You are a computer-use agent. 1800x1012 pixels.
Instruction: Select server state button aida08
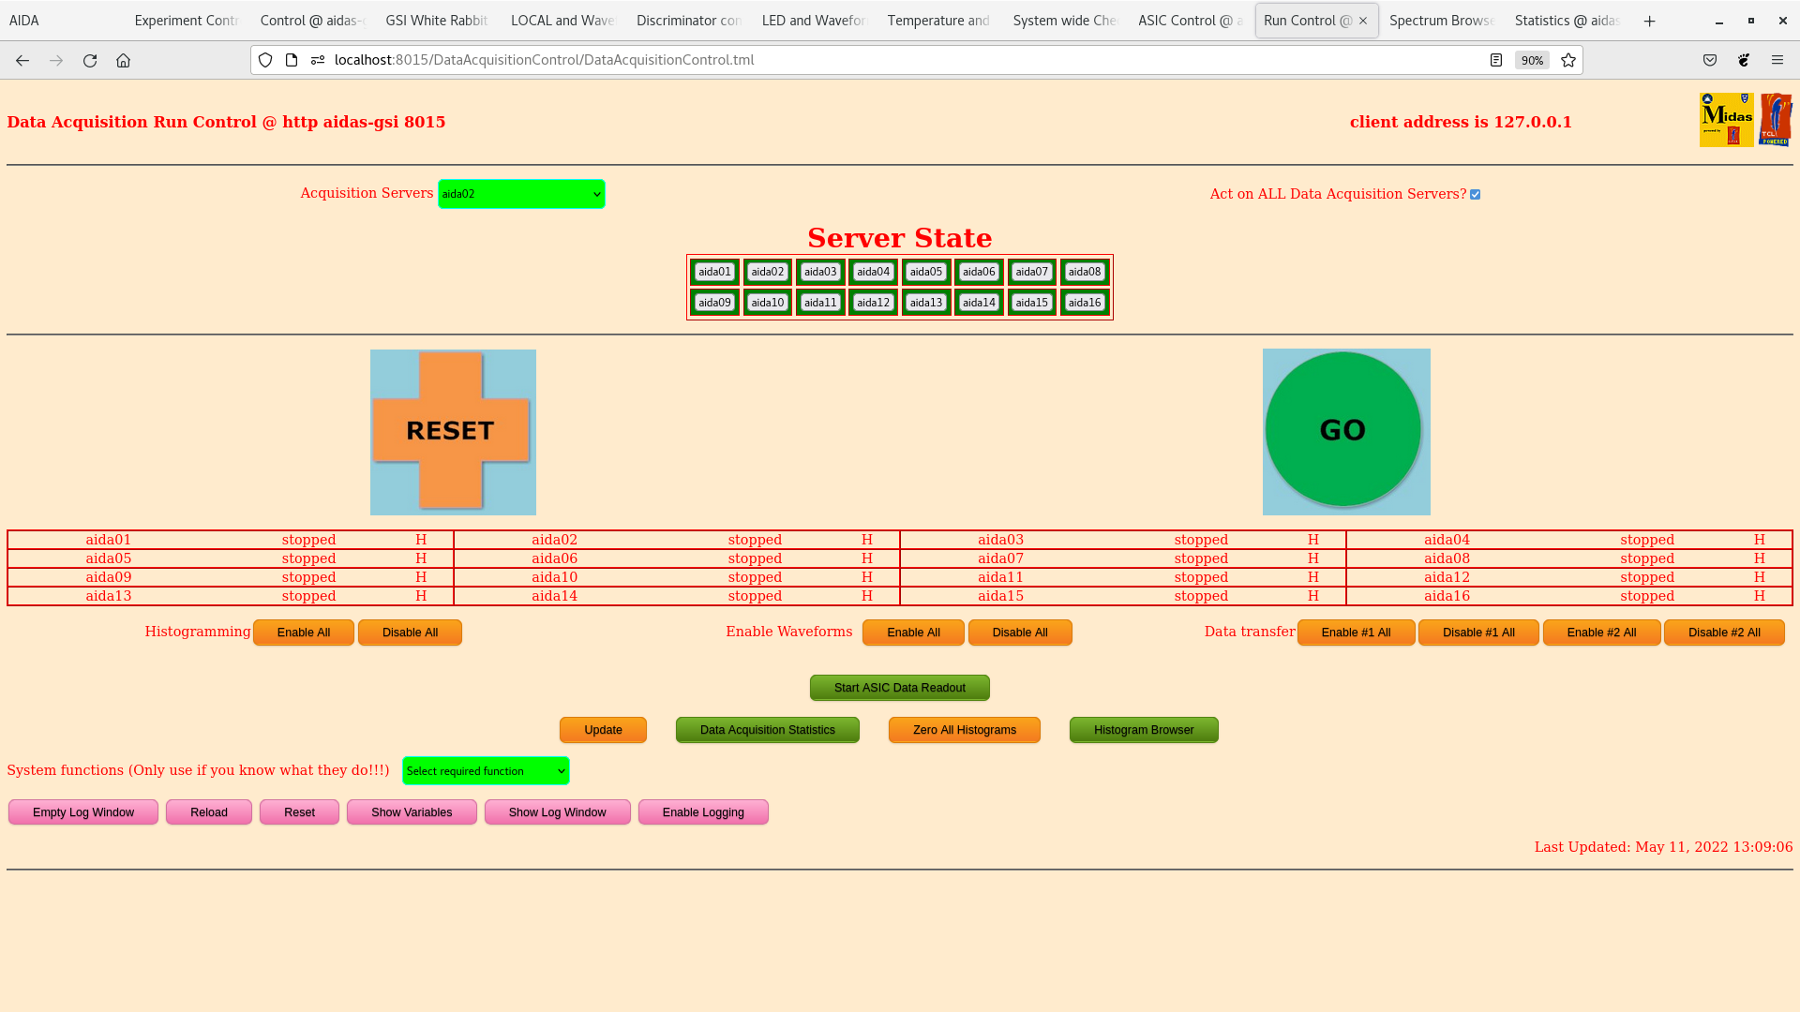point(1085,272)
